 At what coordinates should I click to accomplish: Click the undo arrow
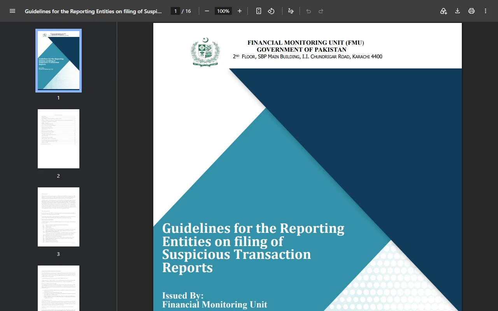click(309, 11)
